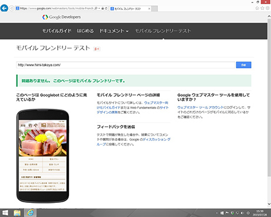Screen dimensions: 271x217
Task: Click the フィードバックを送信 heading
Action: [116, 127]
